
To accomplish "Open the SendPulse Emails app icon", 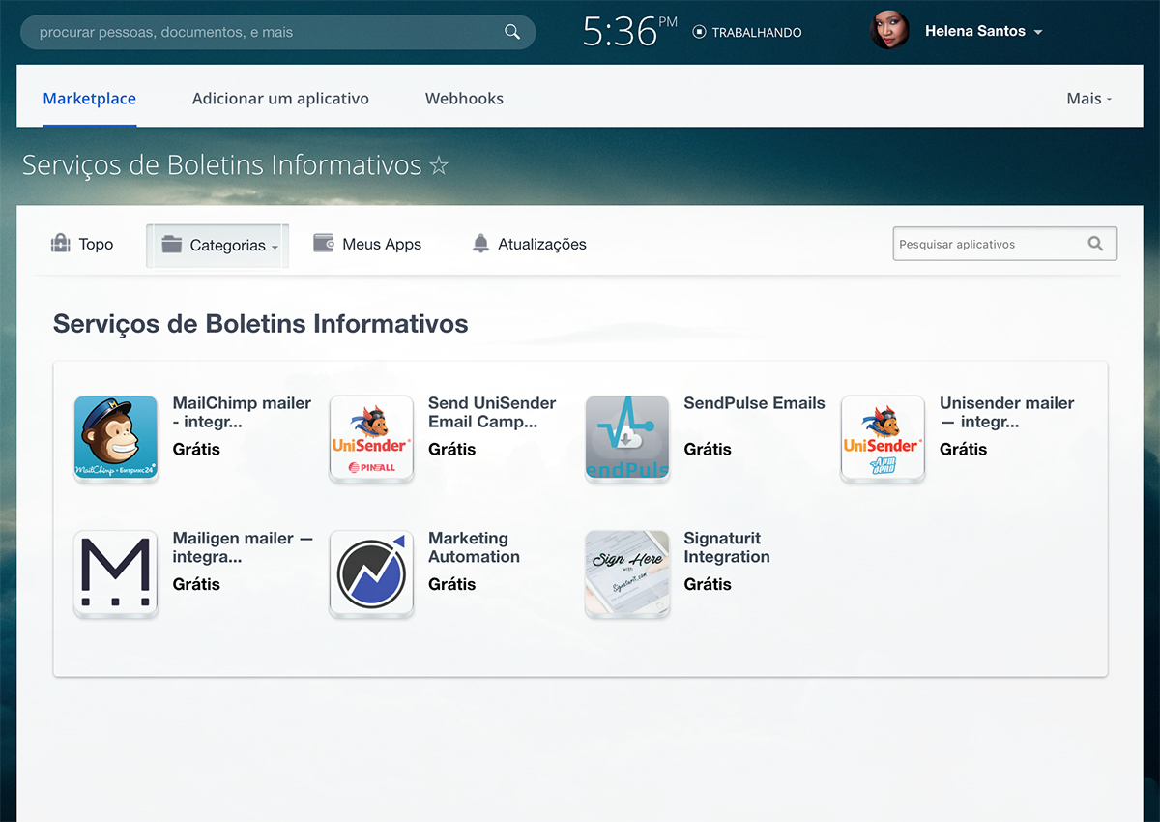I will coord(627,438).
